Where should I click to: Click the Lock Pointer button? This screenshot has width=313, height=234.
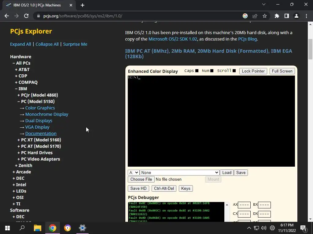coord(253,71)
